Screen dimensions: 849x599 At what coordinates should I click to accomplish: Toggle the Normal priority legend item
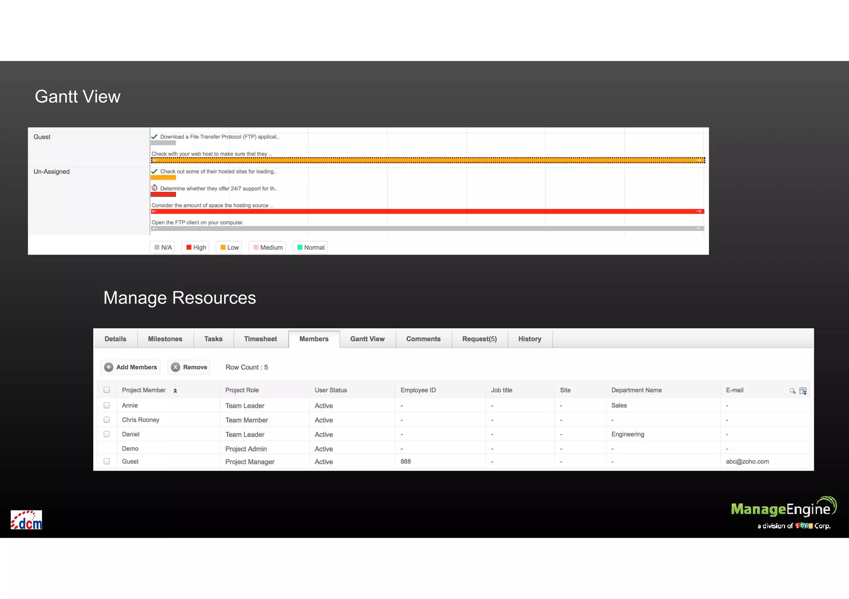(x=310, y=248)
